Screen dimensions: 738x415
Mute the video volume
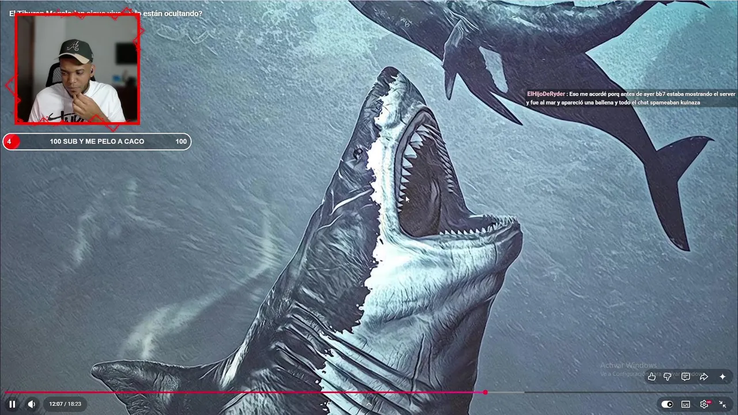pos(32,404)
